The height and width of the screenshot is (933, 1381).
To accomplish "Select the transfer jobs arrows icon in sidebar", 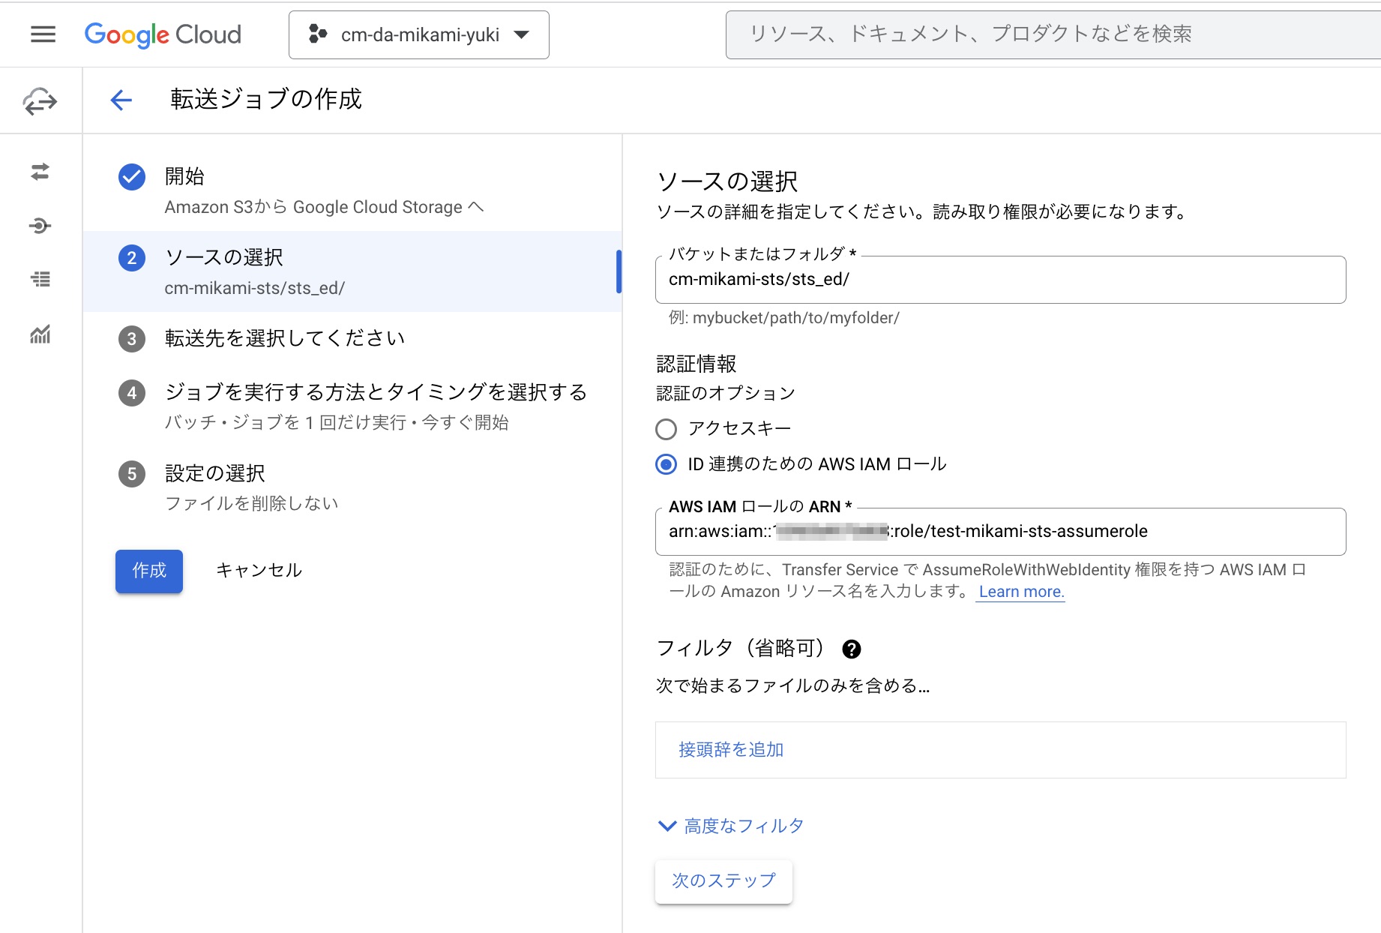I will [x=40, y=172].
